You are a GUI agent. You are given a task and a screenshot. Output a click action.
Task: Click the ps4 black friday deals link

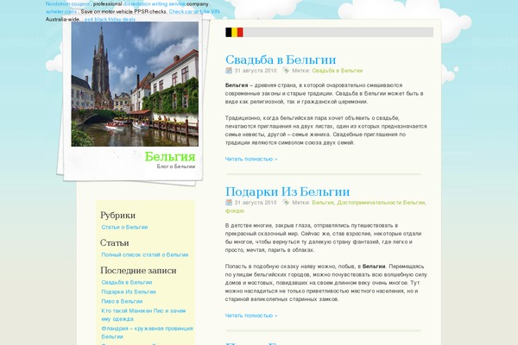[x=110, y=20]
